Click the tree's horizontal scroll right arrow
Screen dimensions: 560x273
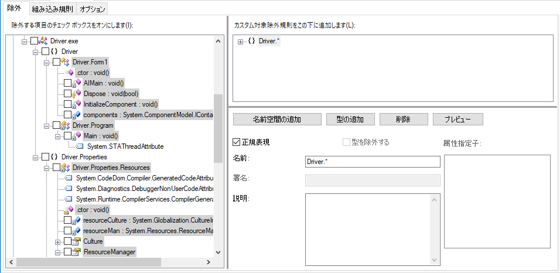[208, 262]
